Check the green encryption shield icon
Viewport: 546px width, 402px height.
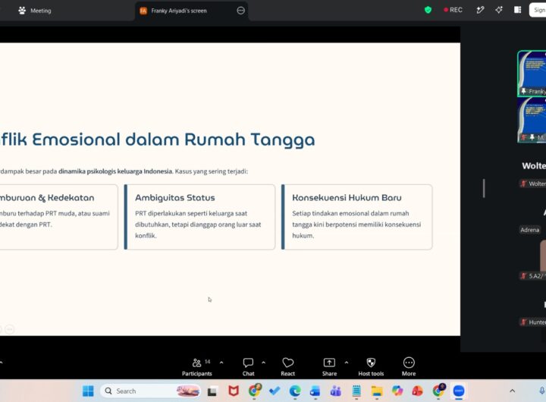click(428, 10)
